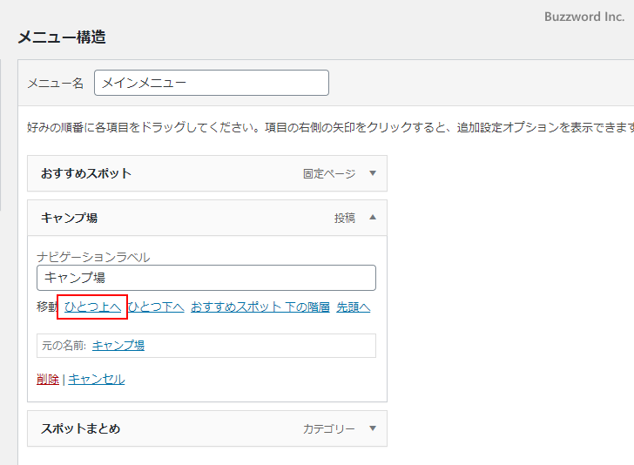Select the キャンプ場 item title

point(69,218)
